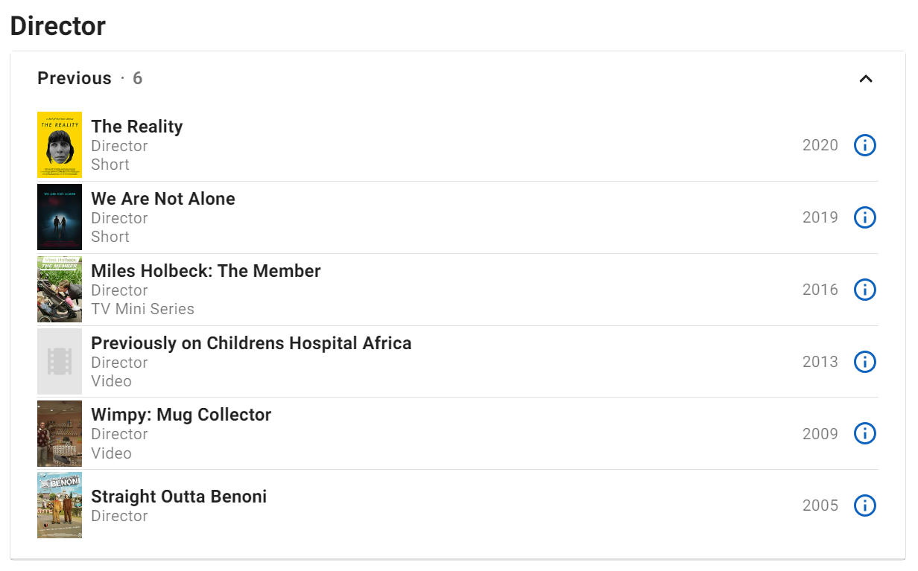918x571 pixels.
Task: Open We Are Not Alone title link
Action: click(x=163, y=199)
